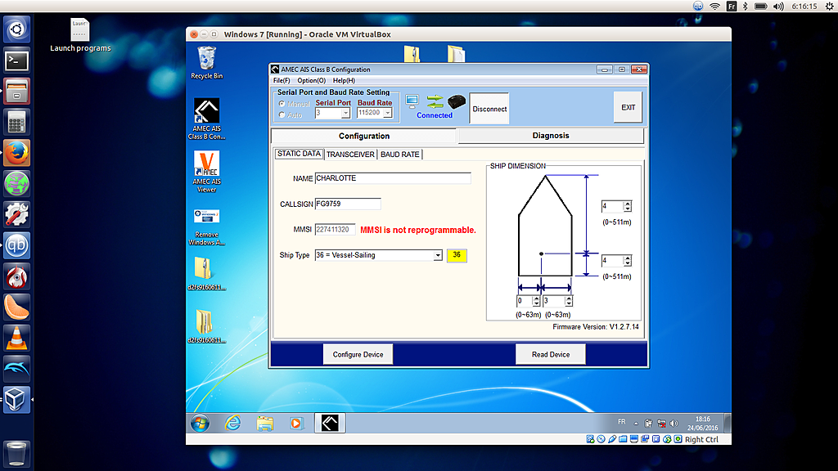This screenshot has width=838, height=471.
Task: Open the AMEC AIS Class B Configuration desktop shortcut
Action: 207,119
